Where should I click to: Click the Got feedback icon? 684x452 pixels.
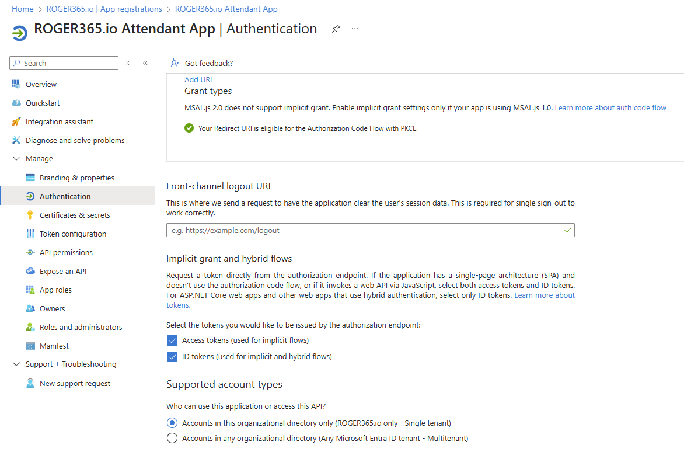coord(175,63)
